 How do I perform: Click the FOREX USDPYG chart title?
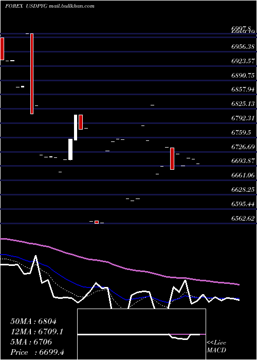pyautogui.click(x=49, y=6)
